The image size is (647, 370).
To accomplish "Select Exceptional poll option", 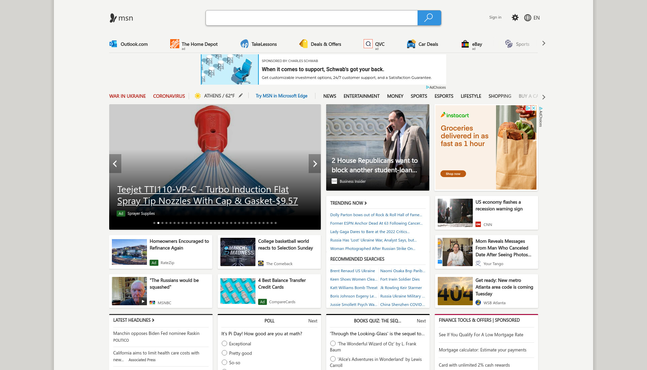I will (x=224, y=343).
